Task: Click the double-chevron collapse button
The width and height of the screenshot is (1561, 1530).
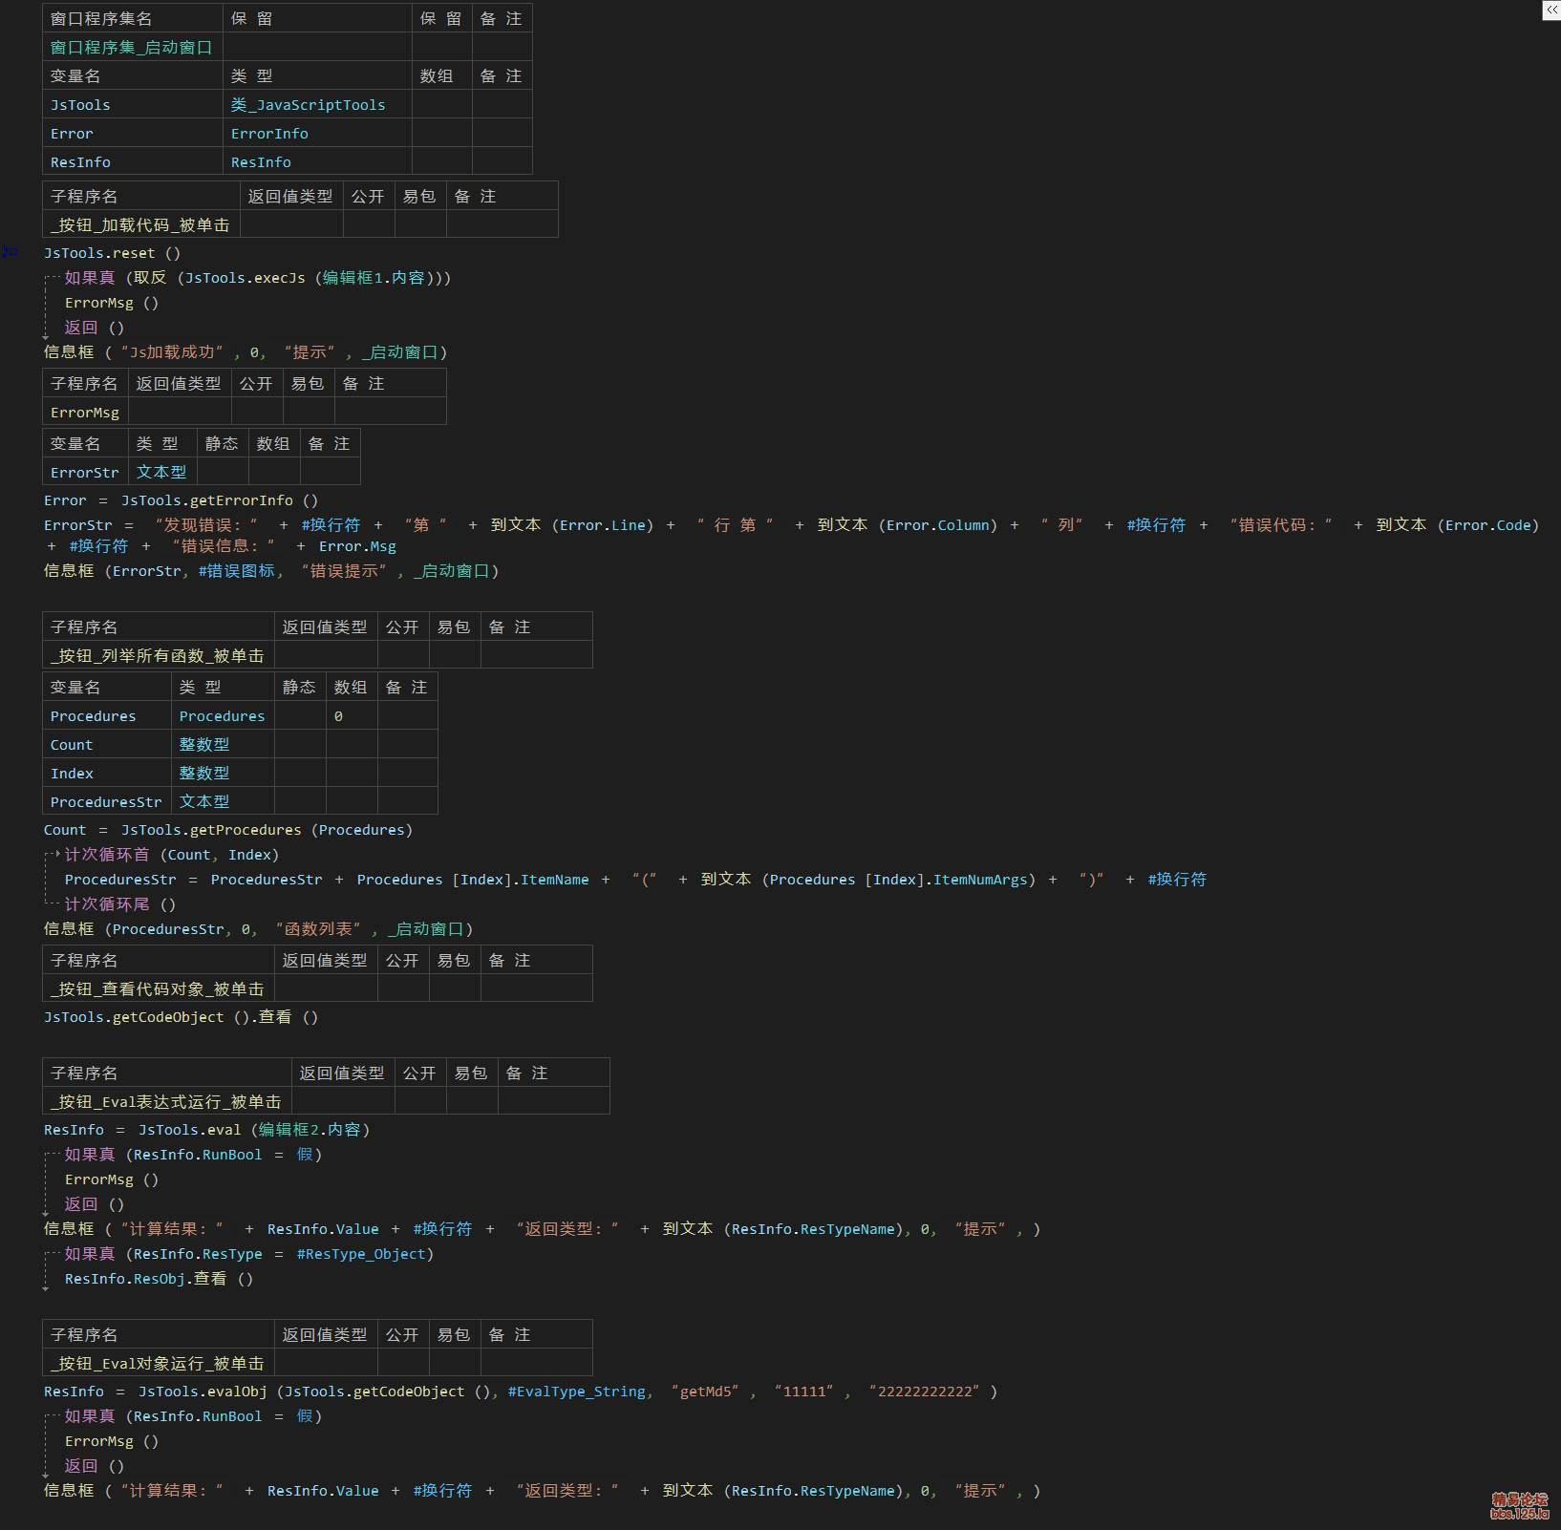Action: (1551, 10)
